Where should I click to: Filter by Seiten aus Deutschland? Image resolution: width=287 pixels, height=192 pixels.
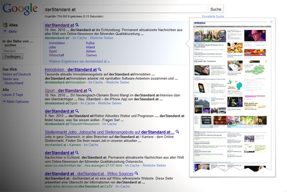point(13,81)
